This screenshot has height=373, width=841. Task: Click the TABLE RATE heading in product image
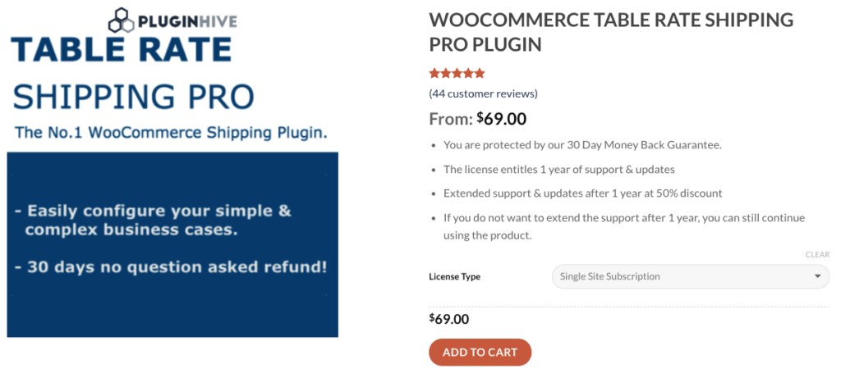tap(122, 51)
